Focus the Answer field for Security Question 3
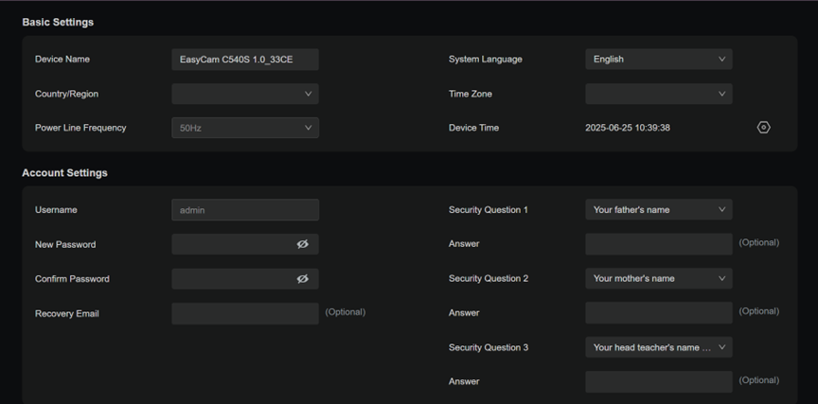This screenshot has height=404, width=818. (659, 381)
